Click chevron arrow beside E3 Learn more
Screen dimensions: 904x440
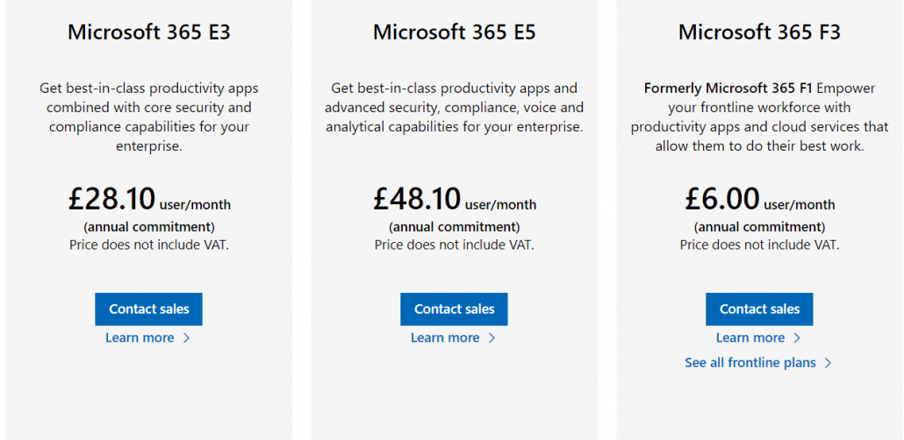tap(186, 338)
